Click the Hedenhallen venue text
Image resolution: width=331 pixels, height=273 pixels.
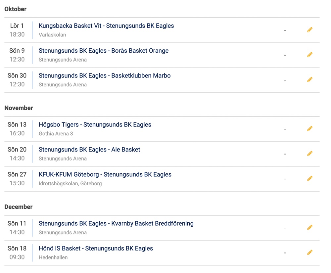tap(53, 257)
